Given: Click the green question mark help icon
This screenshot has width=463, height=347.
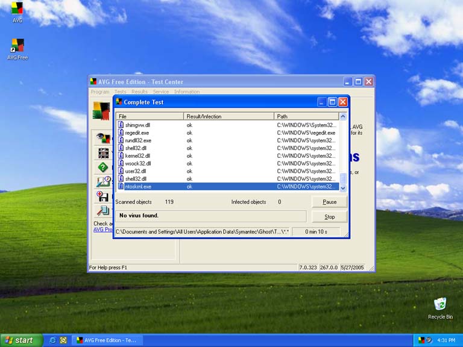Looking at the screenshot, I should pos(102,167).
